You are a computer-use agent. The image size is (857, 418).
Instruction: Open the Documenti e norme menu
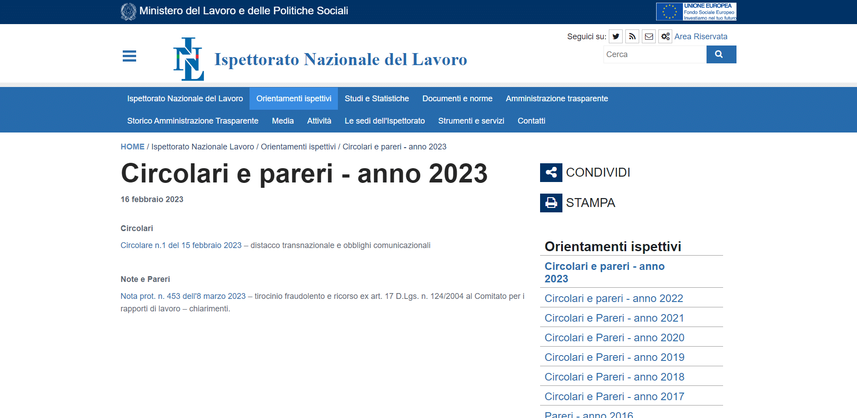457,99
